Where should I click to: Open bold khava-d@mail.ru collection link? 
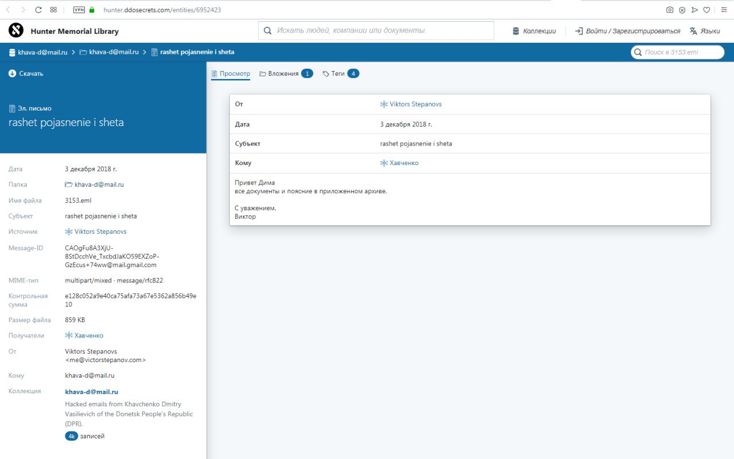pos(92,392)
